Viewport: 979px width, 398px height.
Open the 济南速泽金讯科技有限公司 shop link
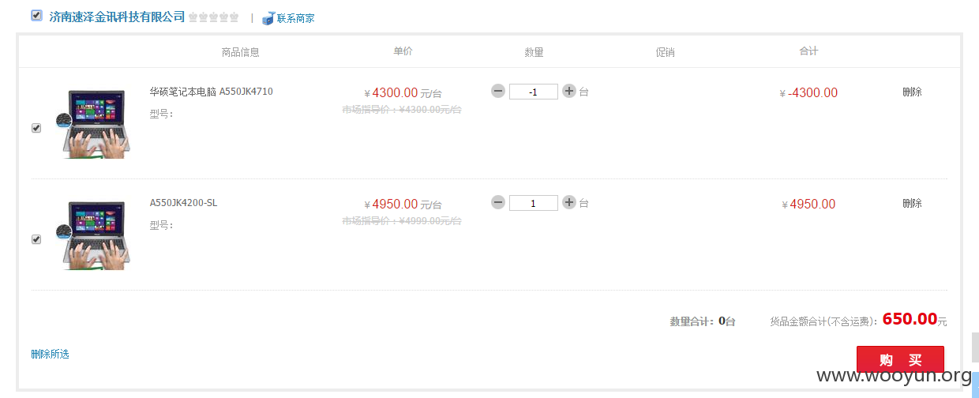click(117, 17)
